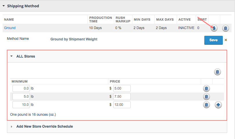
Task: Delete the 0.0 lb price tier
Action: pyautogui.click(x=206, y=88)
